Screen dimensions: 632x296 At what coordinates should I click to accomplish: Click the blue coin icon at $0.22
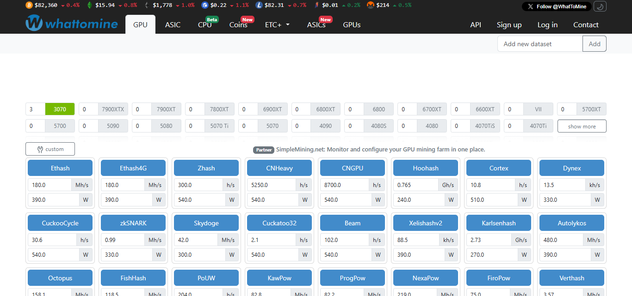(205, 6)
